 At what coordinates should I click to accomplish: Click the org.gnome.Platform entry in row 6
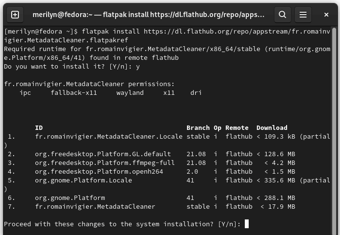point(70,198)
